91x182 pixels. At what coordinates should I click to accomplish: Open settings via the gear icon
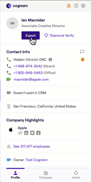[83, 6]
